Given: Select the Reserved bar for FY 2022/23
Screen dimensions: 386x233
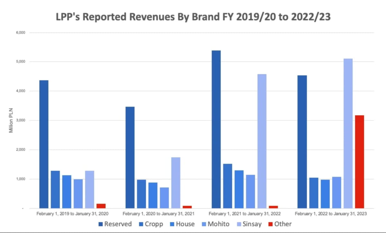Looking at the screenshot, I should coord(302,142).
